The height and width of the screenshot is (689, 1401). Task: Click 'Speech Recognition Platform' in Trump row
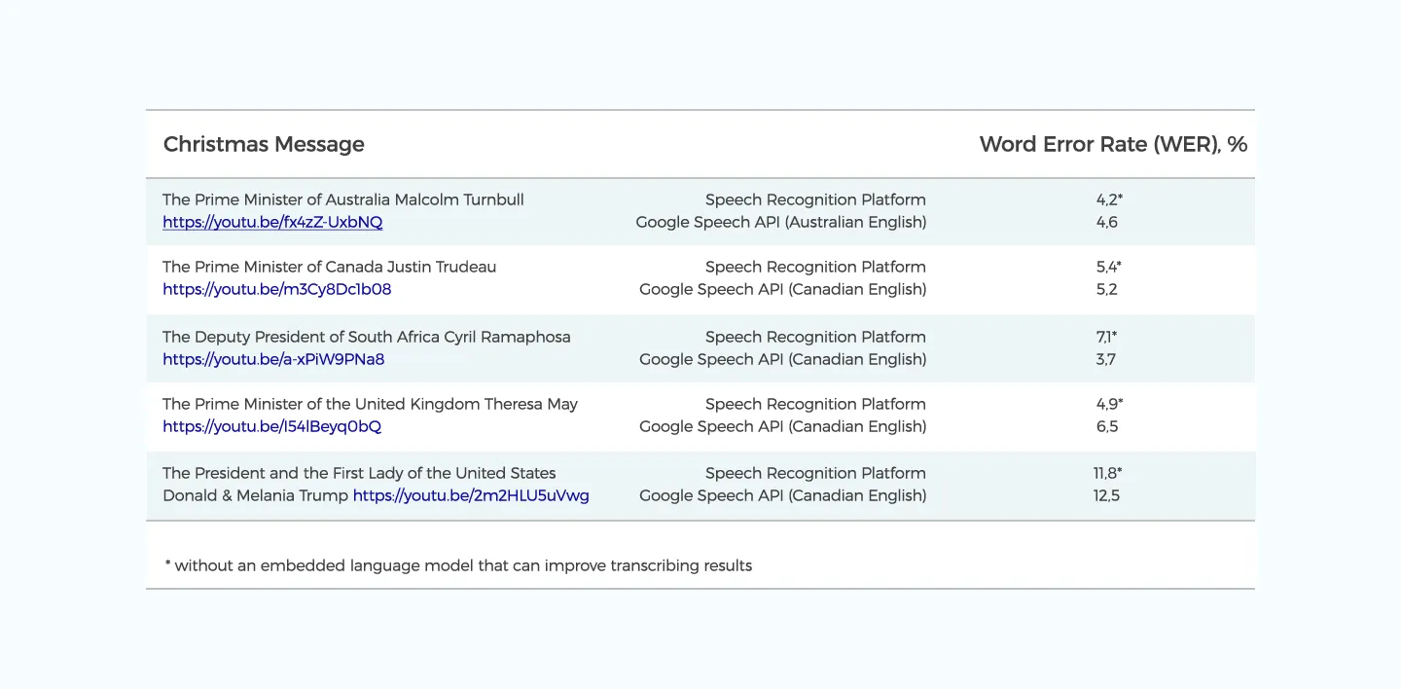(x=815, y=473)
